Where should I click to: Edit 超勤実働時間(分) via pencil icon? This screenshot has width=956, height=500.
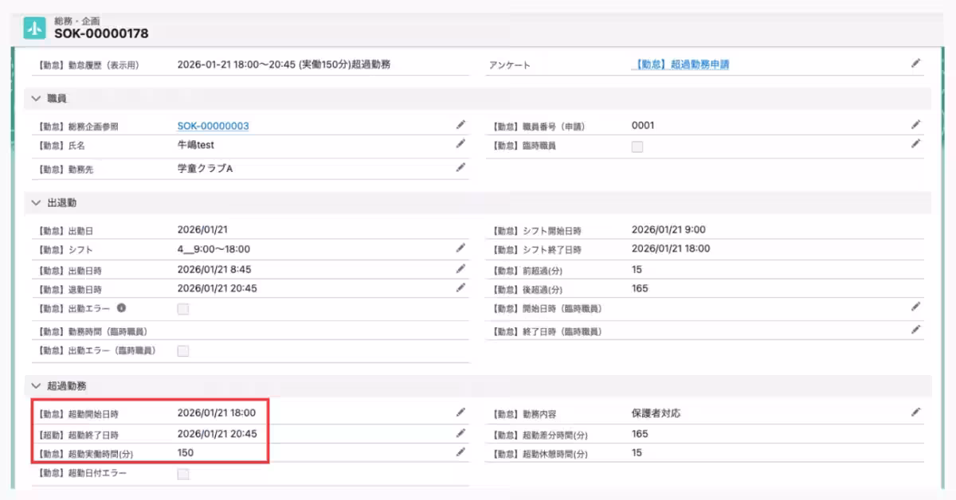click(460, 452)
